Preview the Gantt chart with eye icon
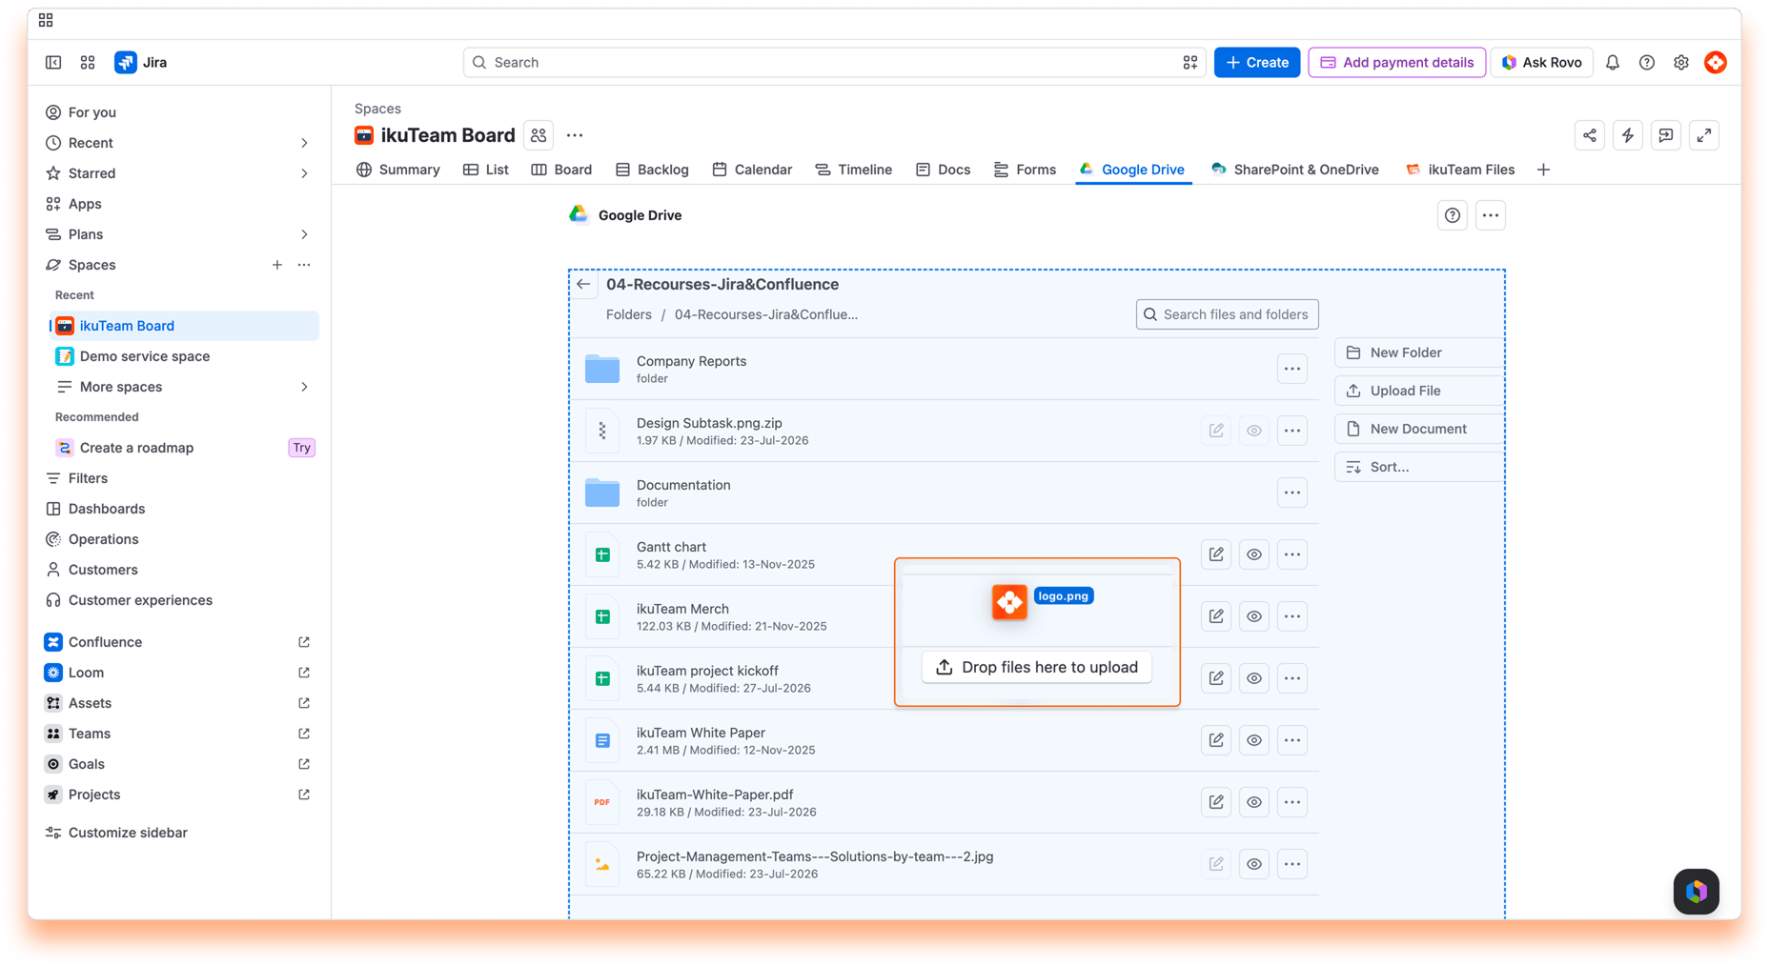 coord(1254,554)
